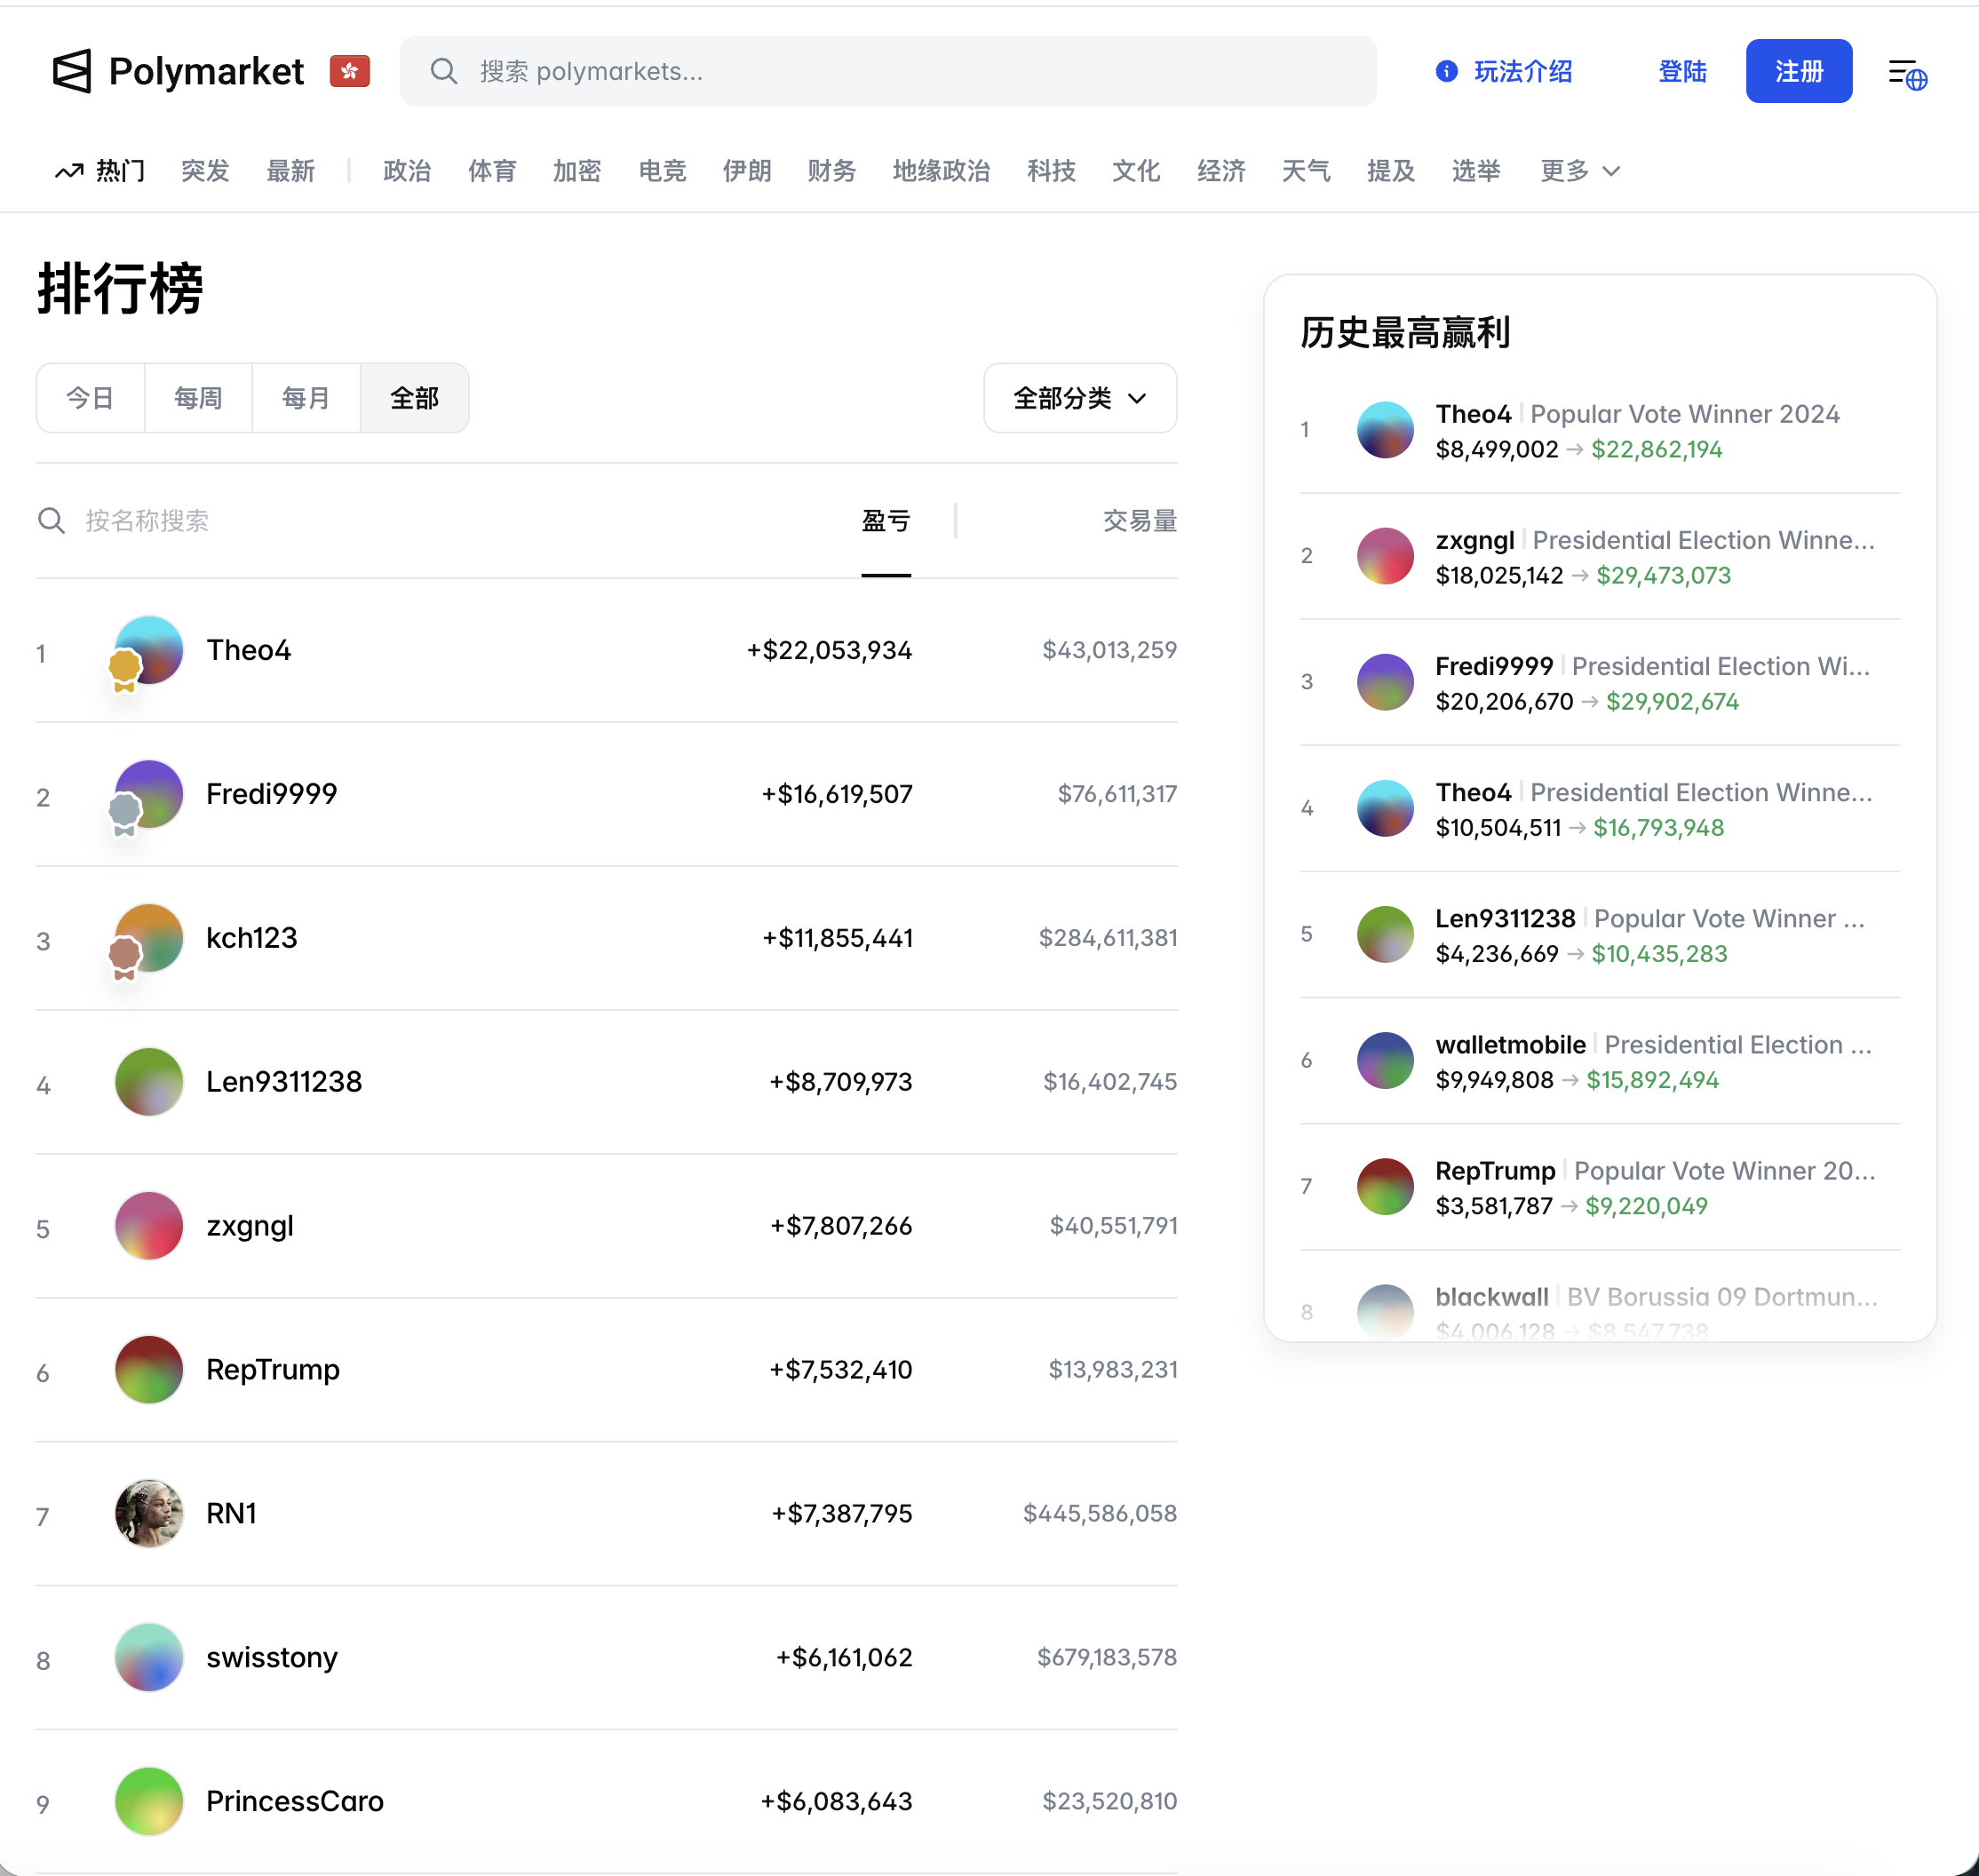Click Fredi9999's silver medal badge
The width and height of the screenshot is (1979, 1876).
click(125, 813)
